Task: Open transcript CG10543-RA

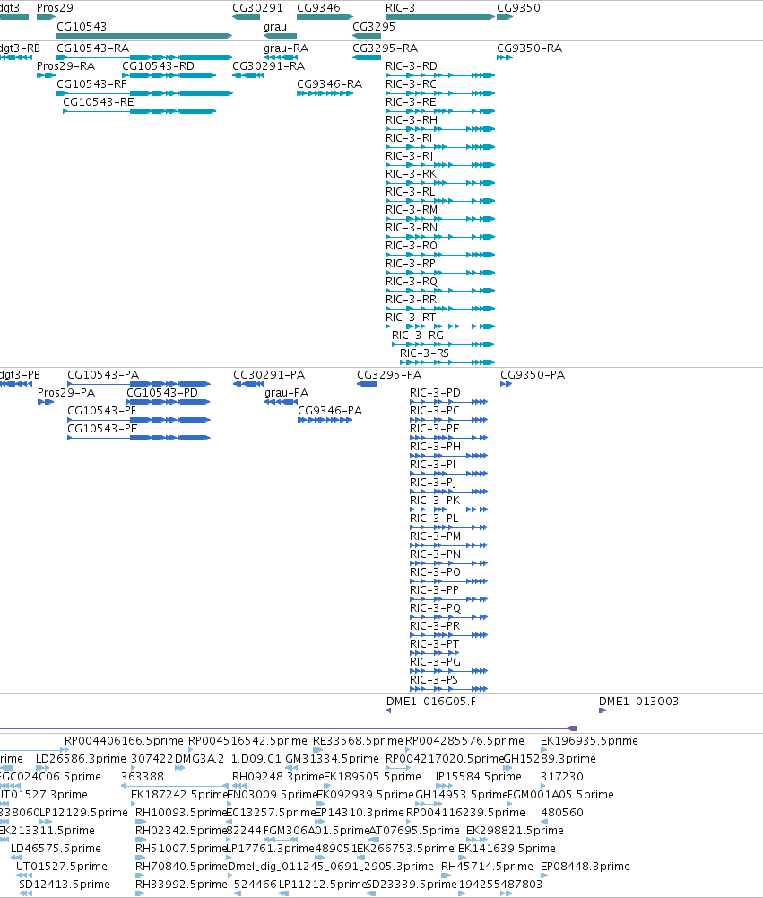Action: tap(92, 48)
